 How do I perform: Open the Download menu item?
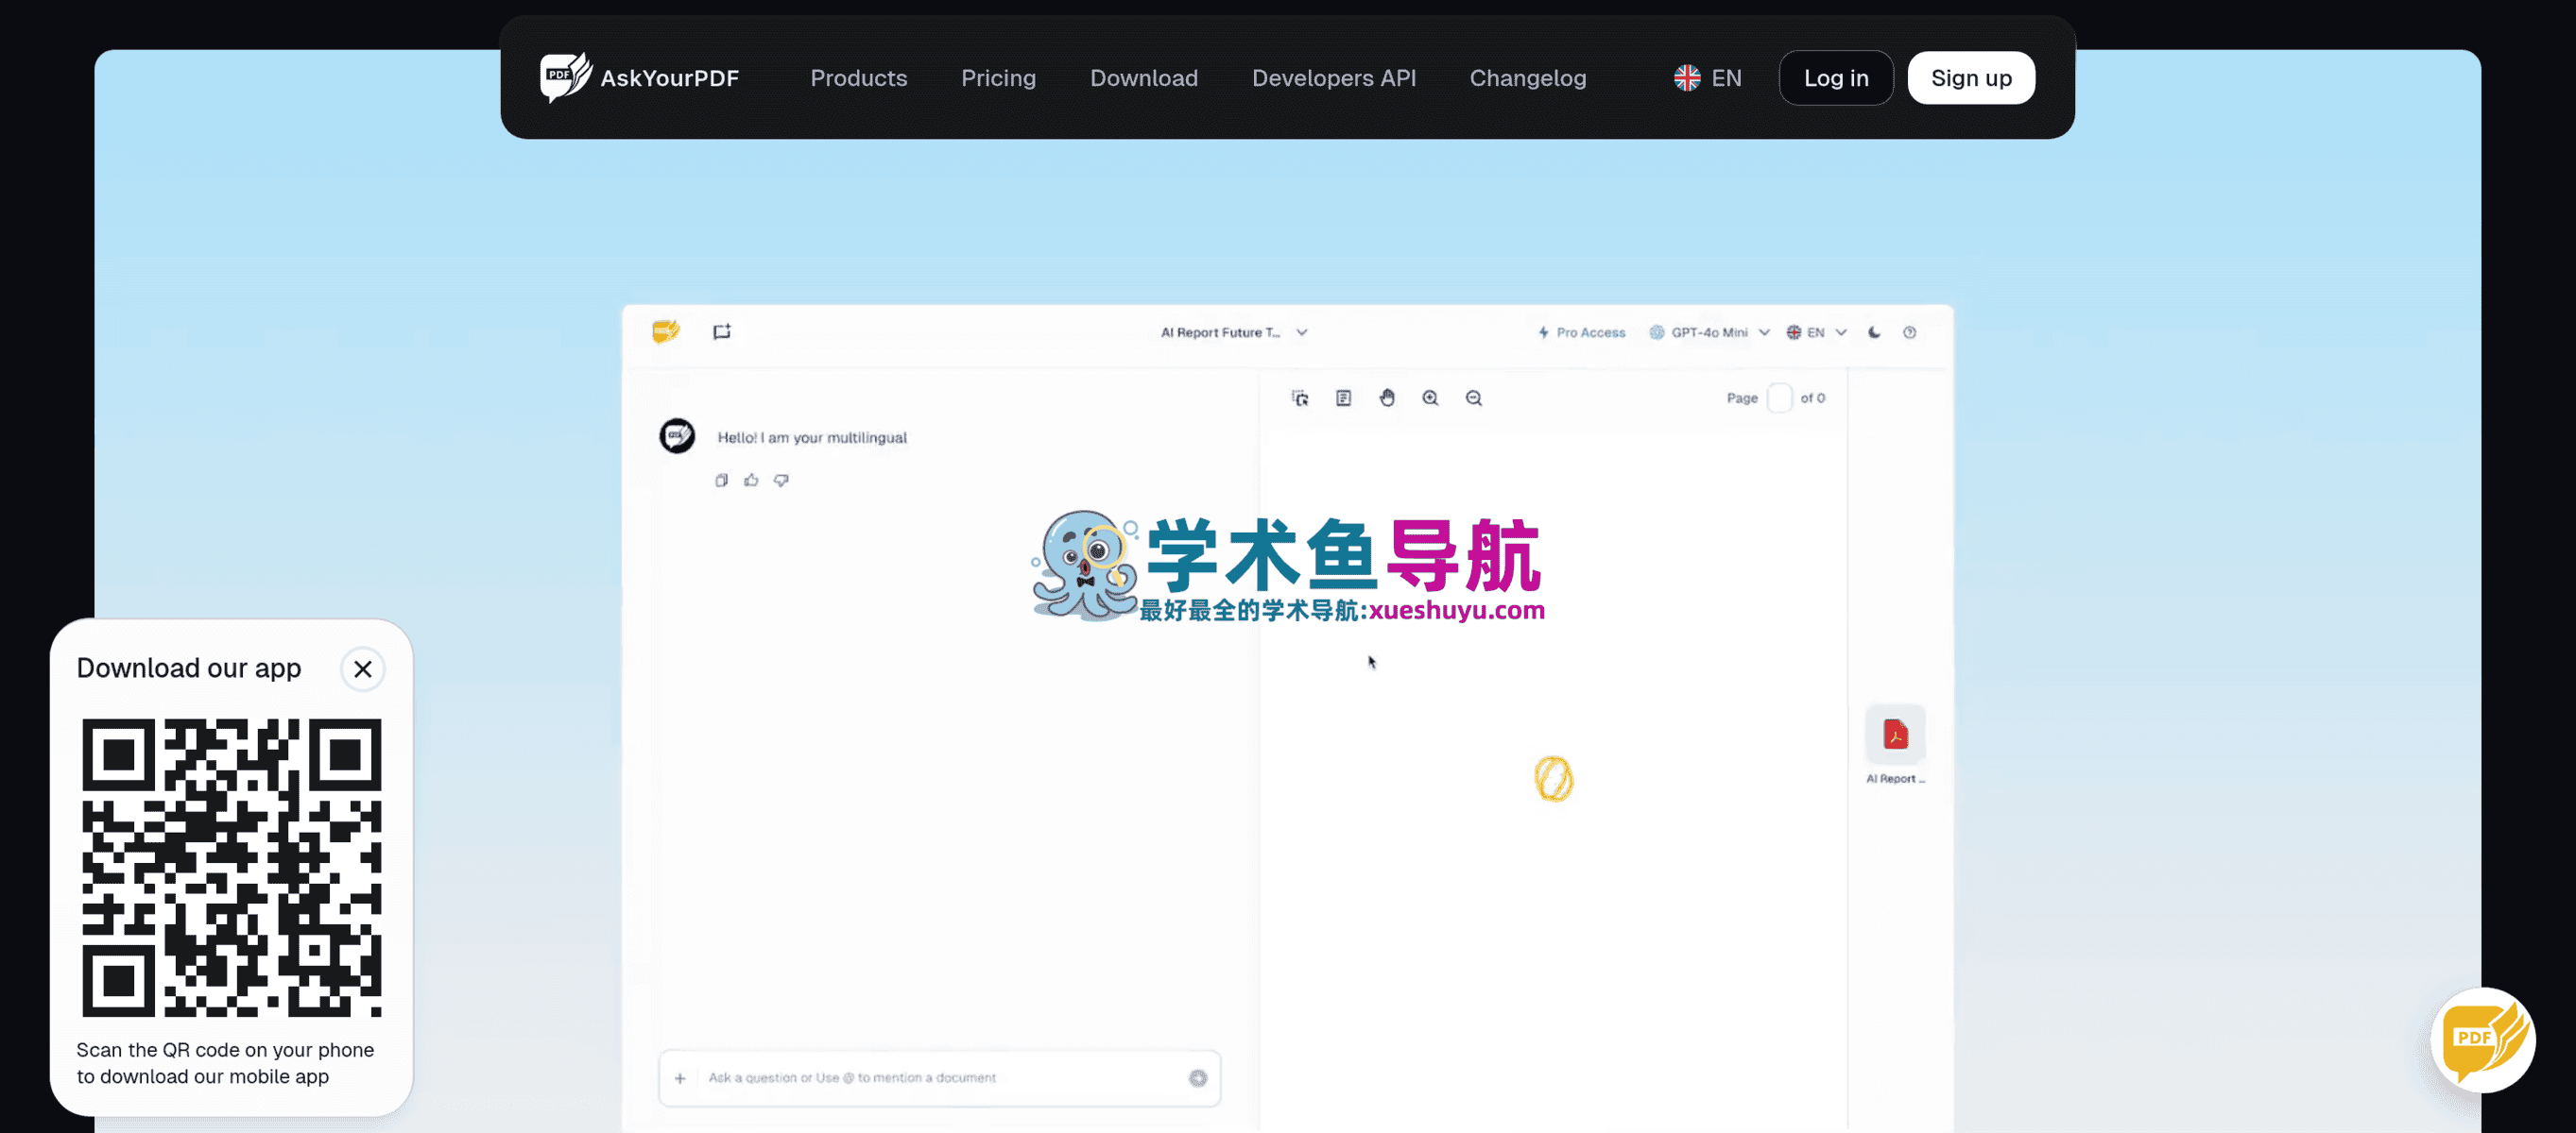click(x=1143, y=78)
